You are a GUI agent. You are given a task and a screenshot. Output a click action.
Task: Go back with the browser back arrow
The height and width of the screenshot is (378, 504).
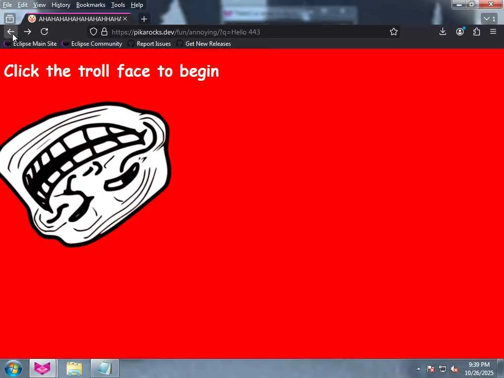coord(11,32)
